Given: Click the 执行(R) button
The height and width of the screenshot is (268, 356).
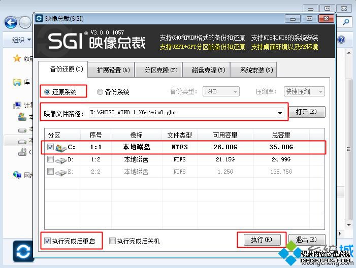Looking at the screenshot, I should coord(262,240).
